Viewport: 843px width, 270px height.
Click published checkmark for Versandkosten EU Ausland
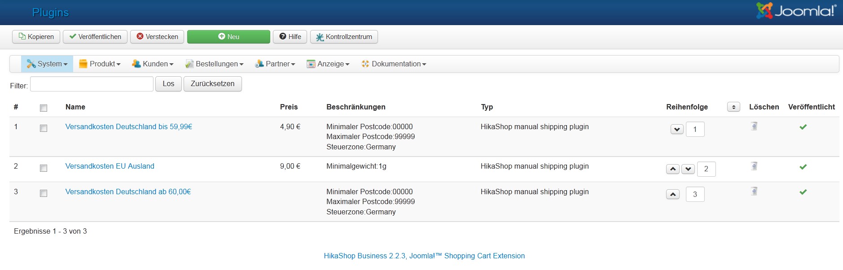click(803, 167)
